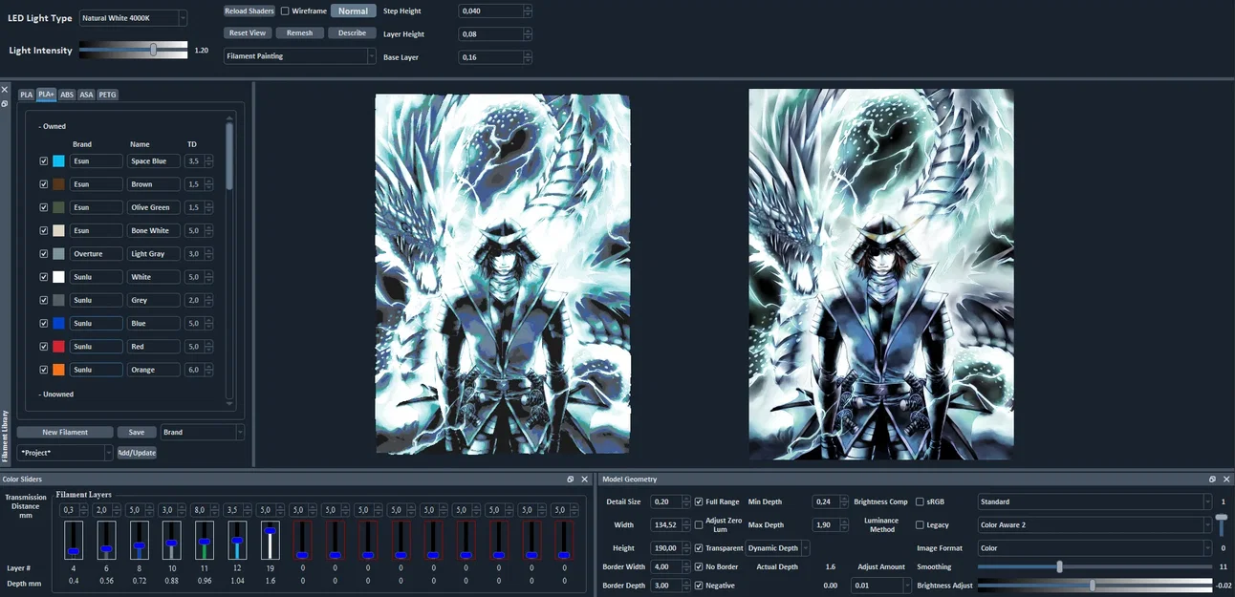The width and height of the screenshot is (1235, 597).
Task: Click the New Filament button
Action: [x=65, y=432]
